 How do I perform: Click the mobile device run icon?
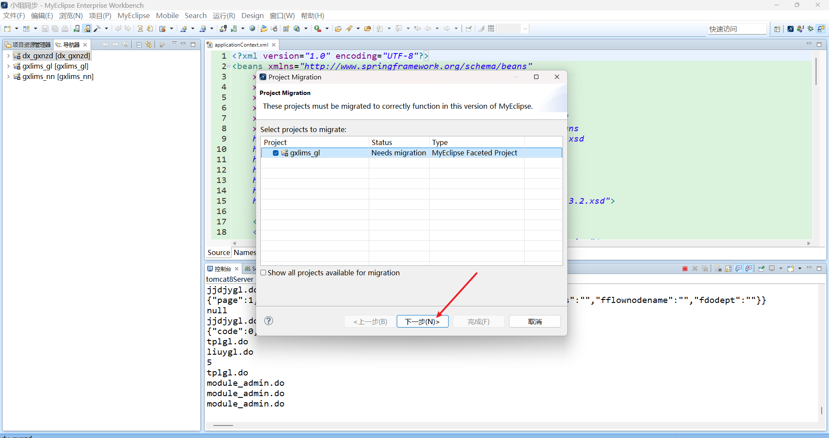tap(76, 28)
